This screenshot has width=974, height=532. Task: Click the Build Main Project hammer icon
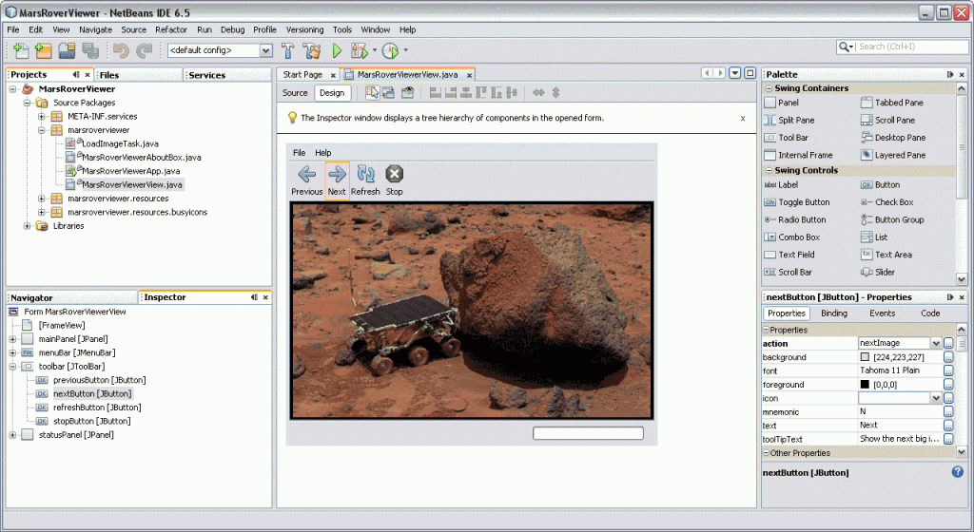287,50
